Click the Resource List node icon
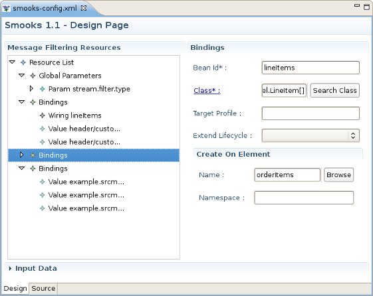373x296 pixels. pos(23,62)
